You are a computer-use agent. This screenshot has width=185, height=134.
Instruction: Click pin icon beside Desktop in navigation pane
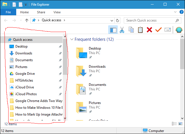(60, 46)
